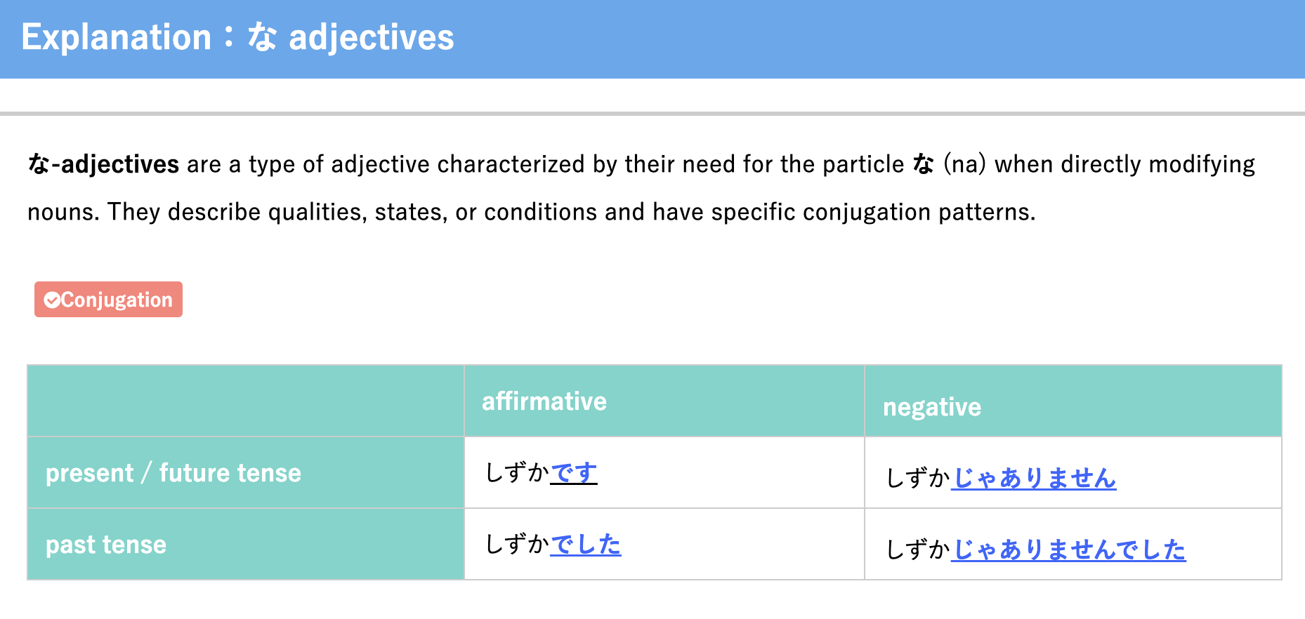Click the Explanation: な adjectives heading

coord(237,37)
